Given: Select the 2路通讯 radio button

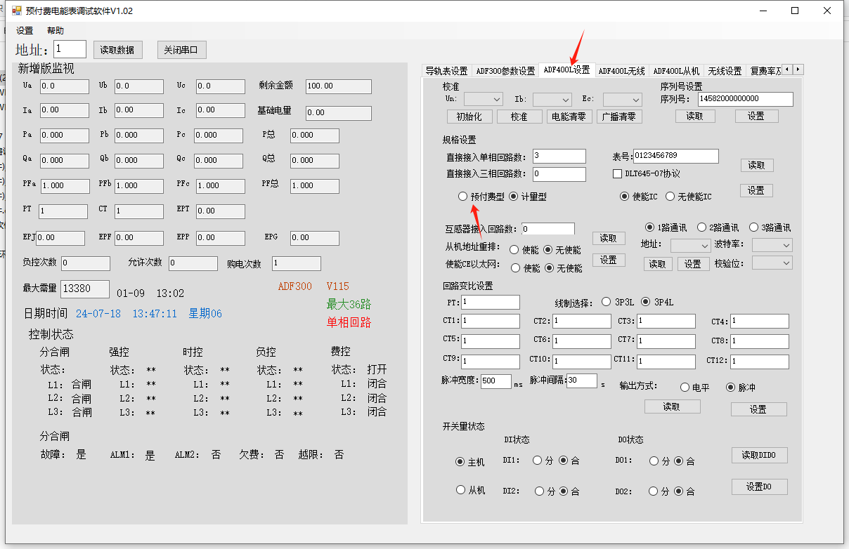Looking at the screenshot, I should click(x=701, y=227).
